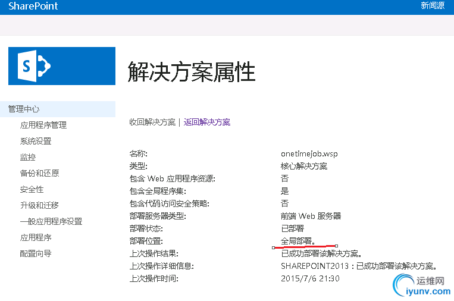The image size is (454, 301).
Task: Click 返回解决方案 link
Action: (207, 122)
